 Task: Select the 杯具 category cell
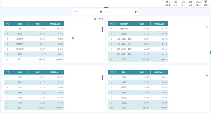pyautogui.click(x=20, y=34)
